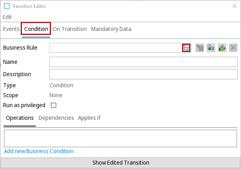Click the gray X remove icon beside Business Rule
Screen dimensions: 241x169
coord(233,48)
